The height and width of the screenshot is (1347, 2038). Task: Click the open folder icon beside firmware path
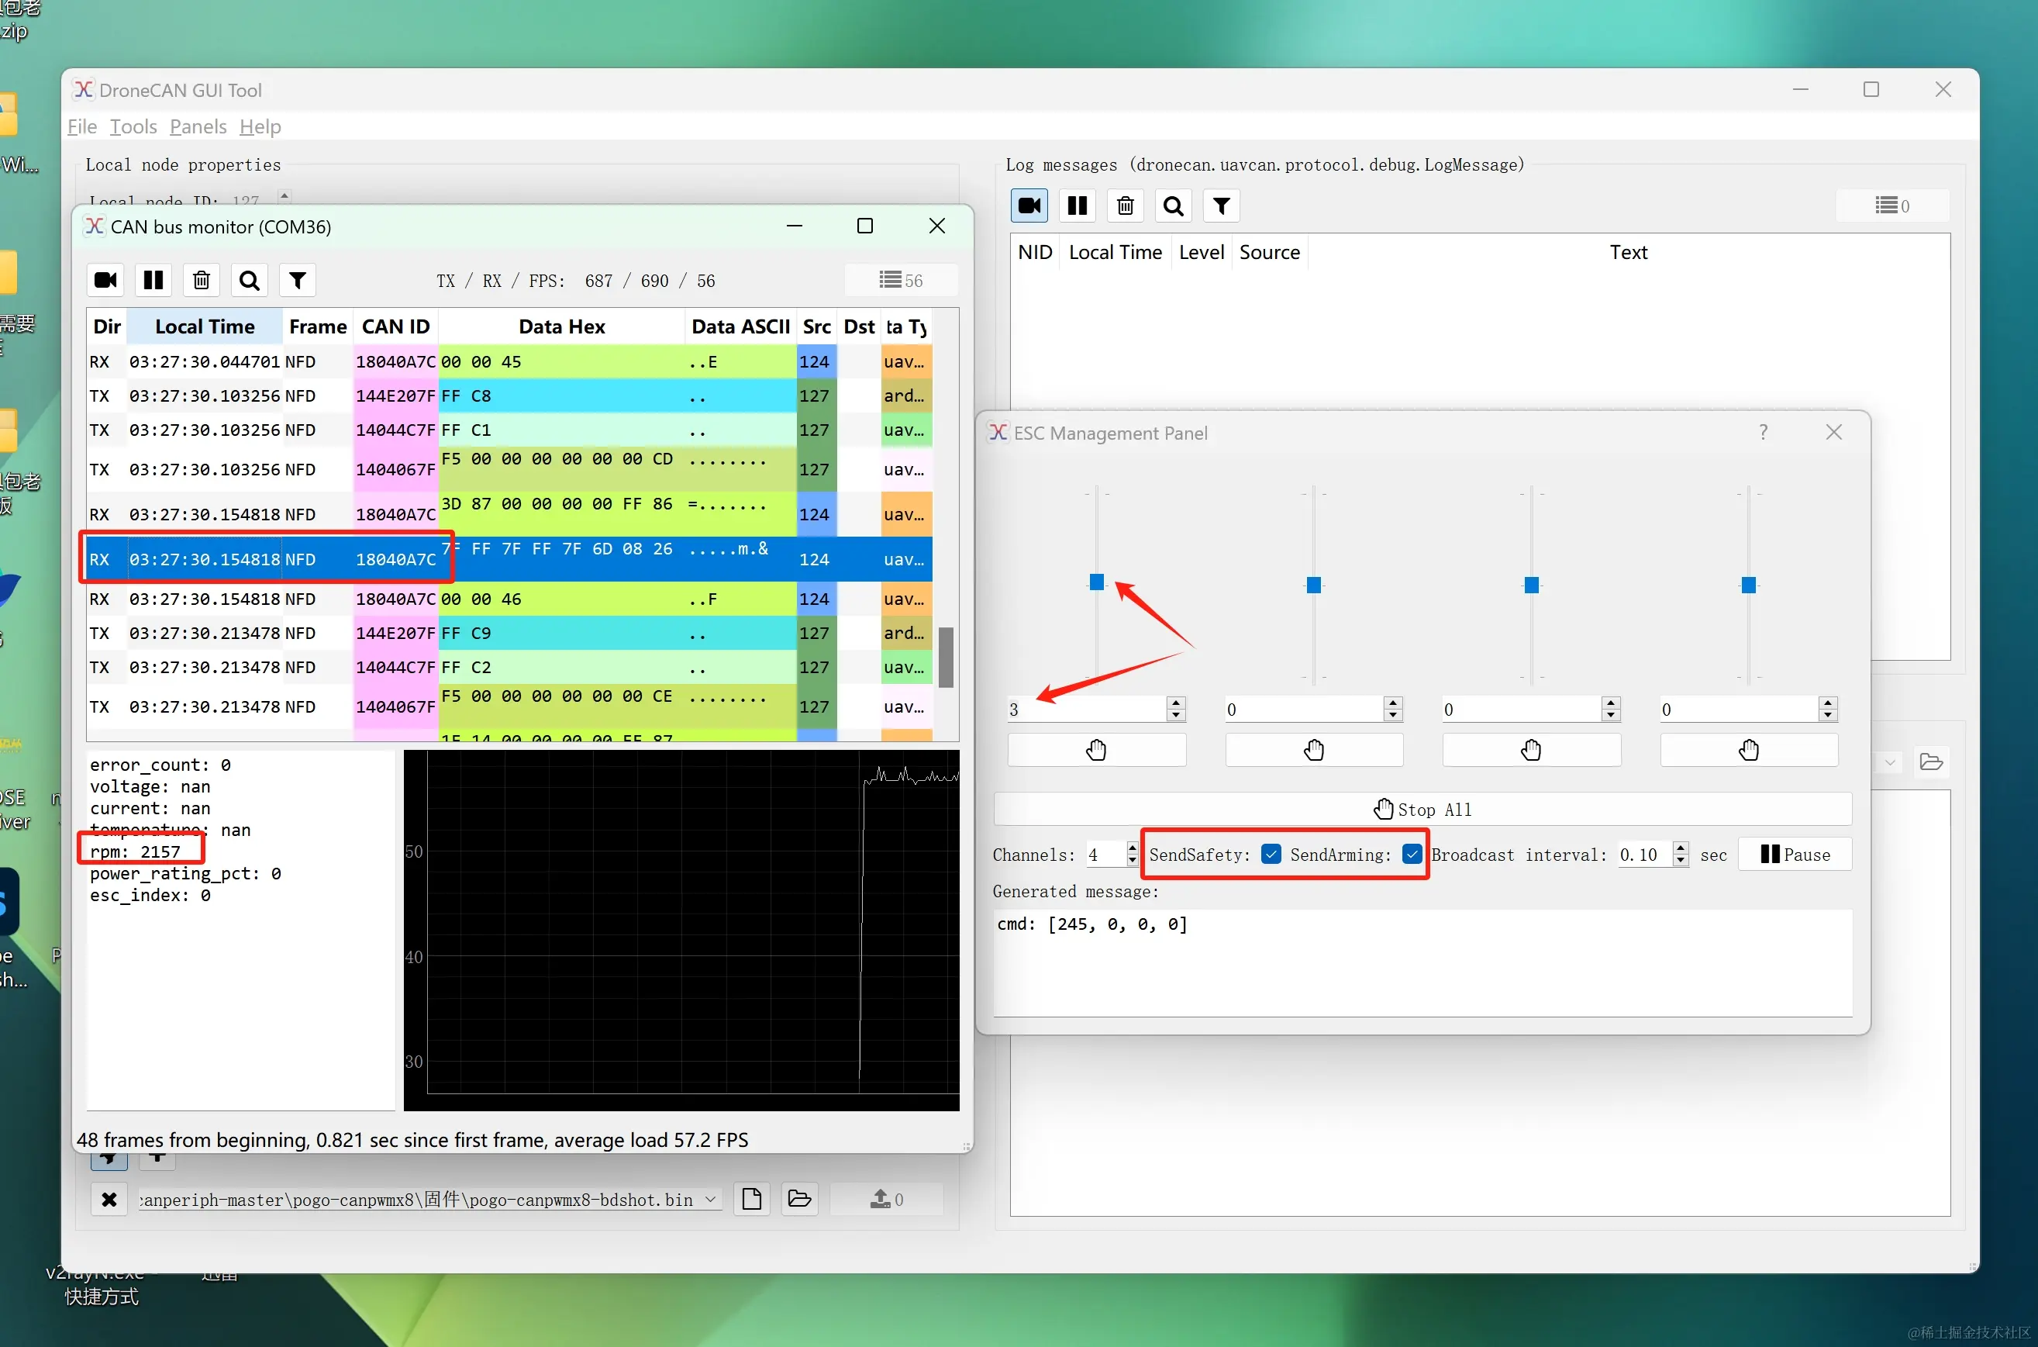(x=798, y=1198)
